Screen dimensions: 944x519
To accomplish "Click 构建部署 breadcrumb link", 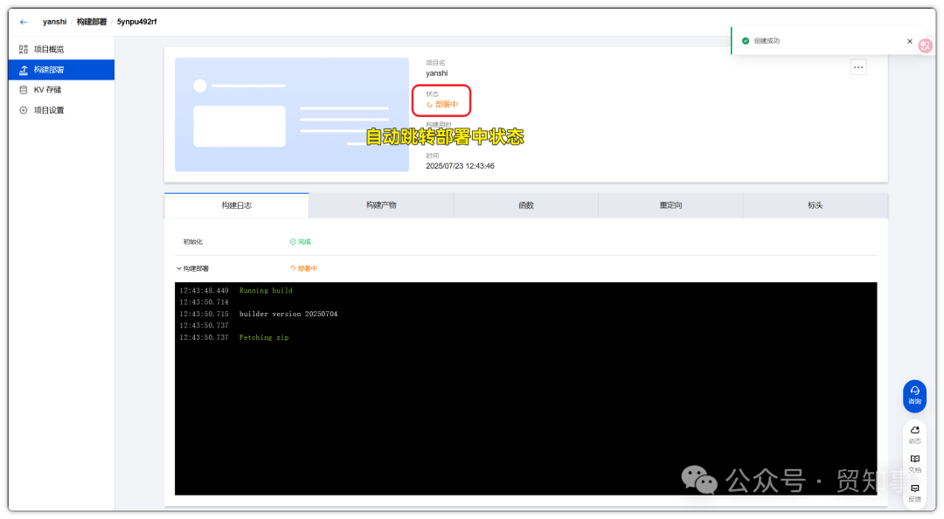I will 92,22.
